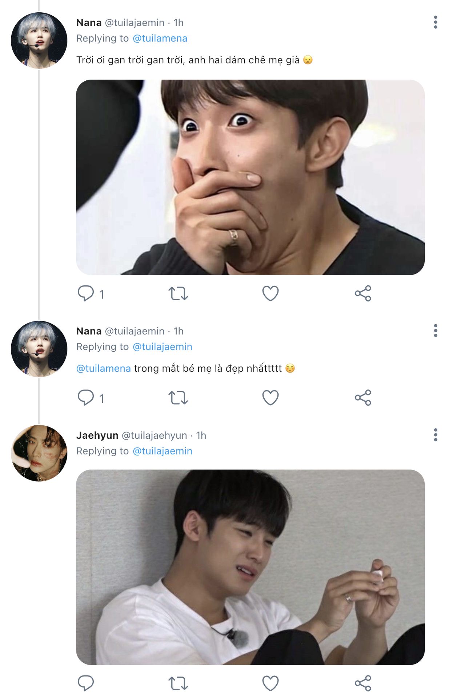Retweet Jaehyun's tweet
Image resolution: width=465 pixels, height=698 pixels.
click(178, 683)
